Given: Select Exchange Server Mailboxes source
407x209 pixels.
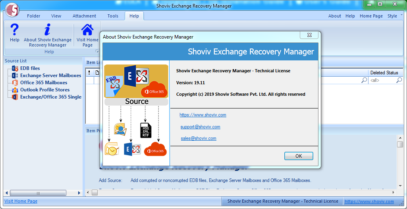Looking at the screenshot, I should (50, 75).
